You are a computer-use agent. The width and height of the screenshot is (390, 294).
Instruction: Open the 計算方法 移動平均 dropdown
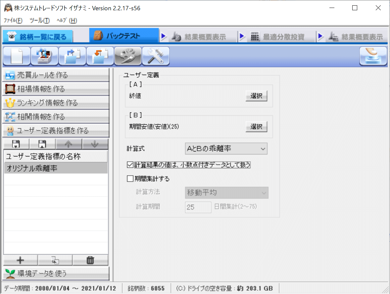tap(226, 192)
